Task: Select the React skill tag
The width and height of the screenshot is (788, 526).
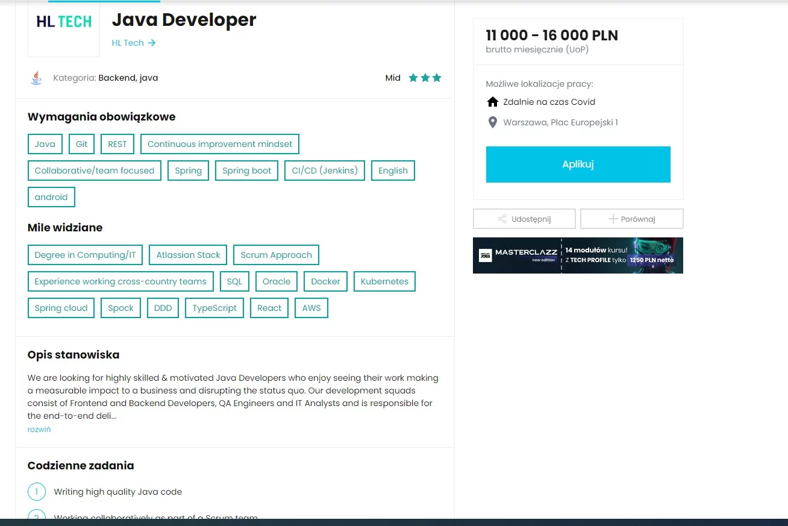Action: pos(269,308)
